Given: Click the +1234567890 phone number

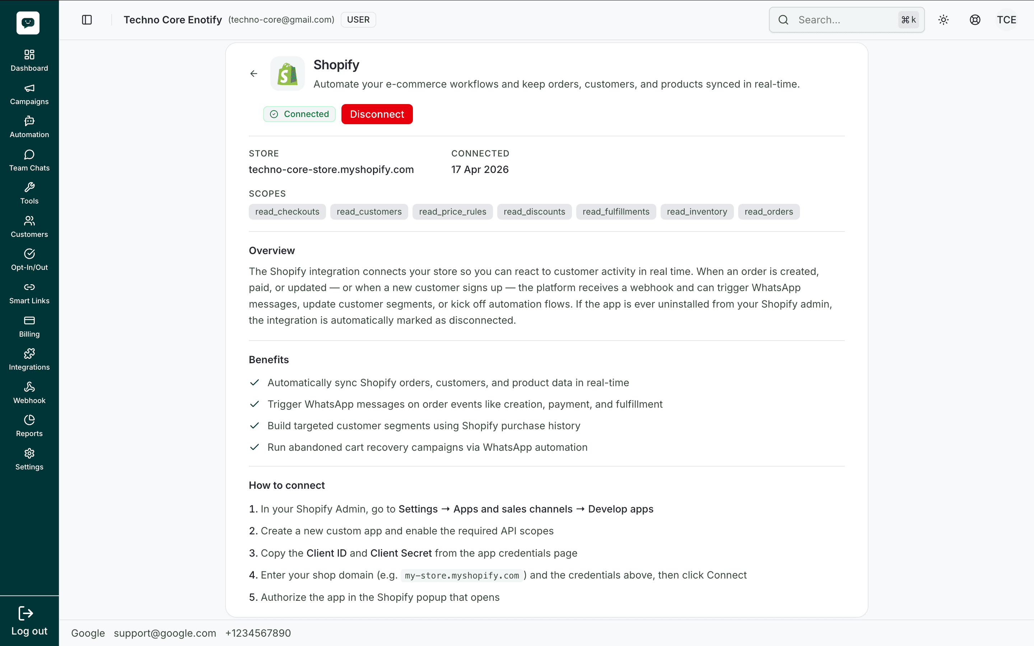Looking at the screenshot, I should point(258,633).
